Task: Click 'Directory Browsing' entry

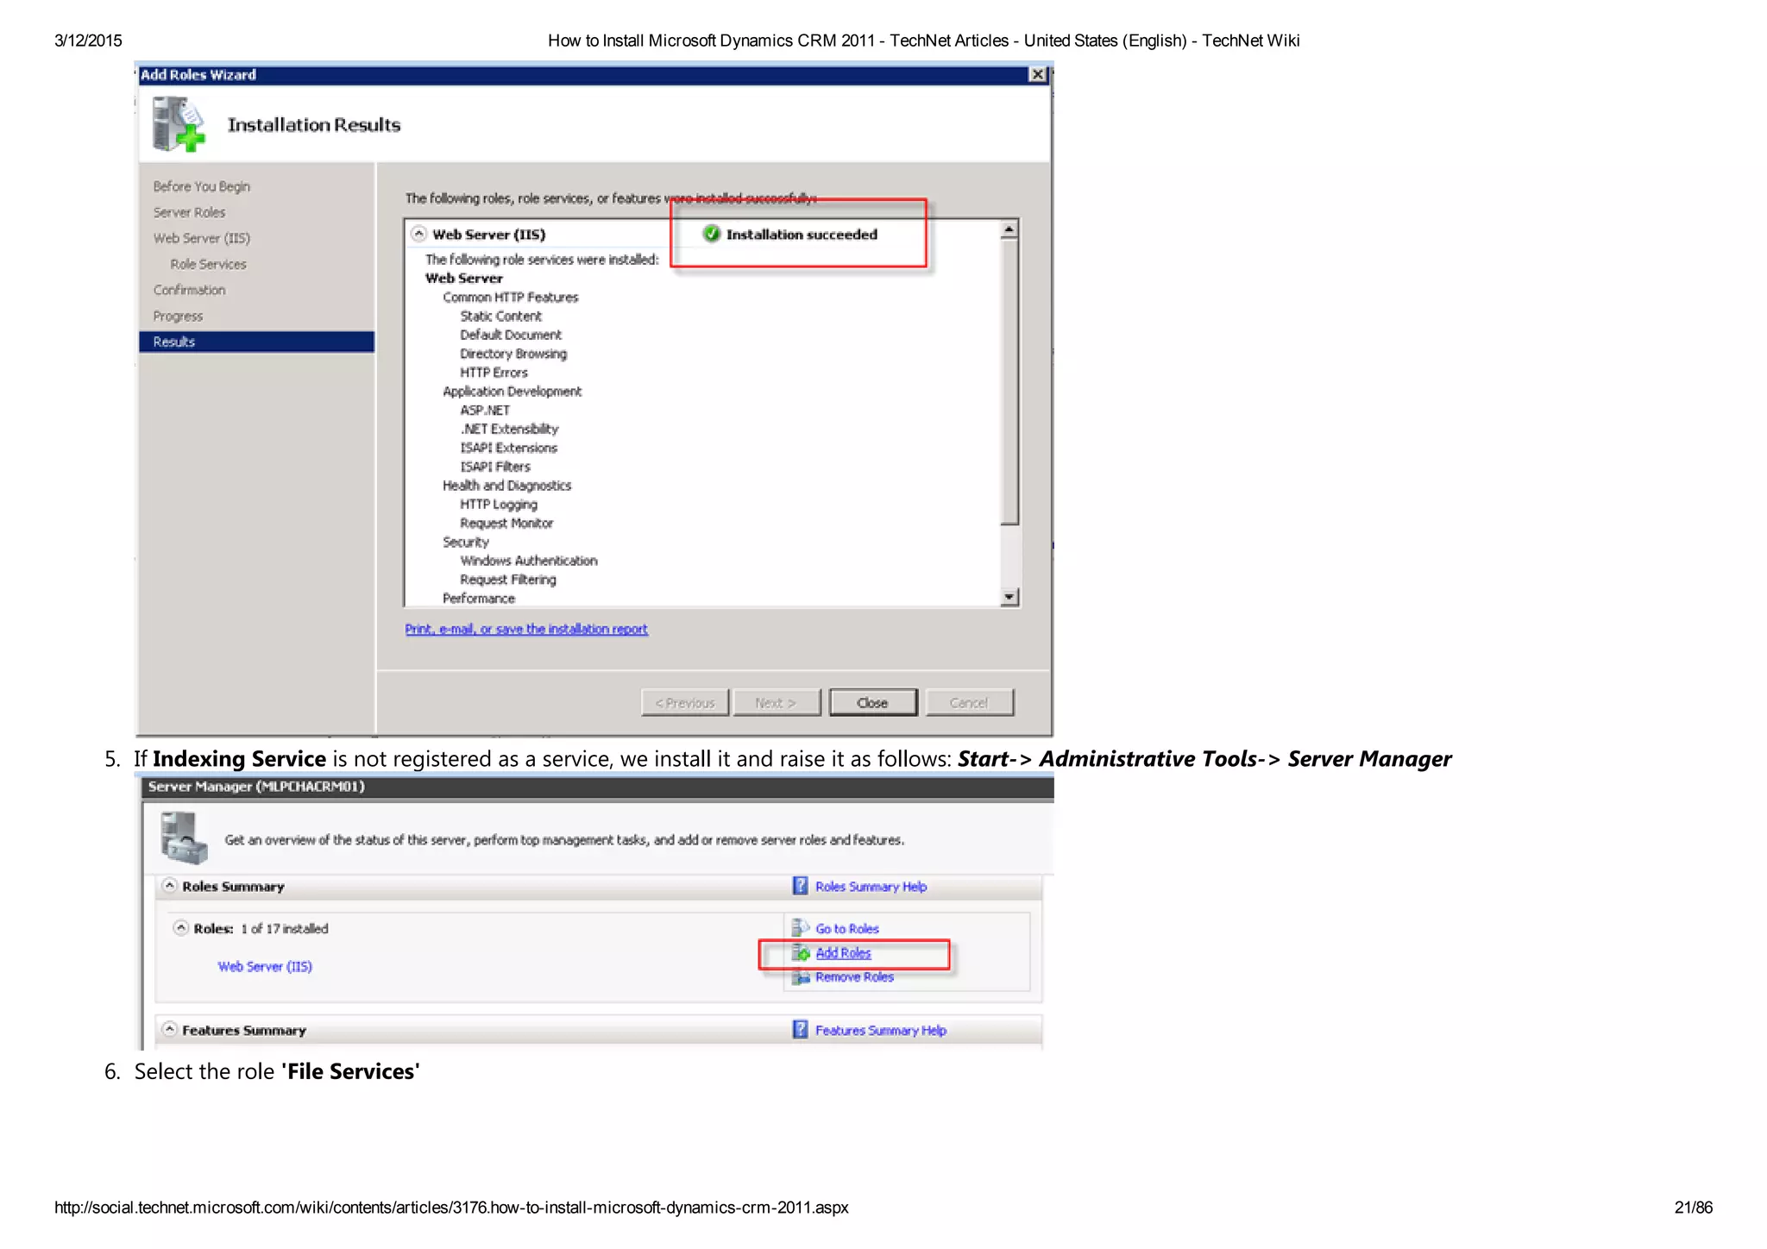Action: coord(512,354)
